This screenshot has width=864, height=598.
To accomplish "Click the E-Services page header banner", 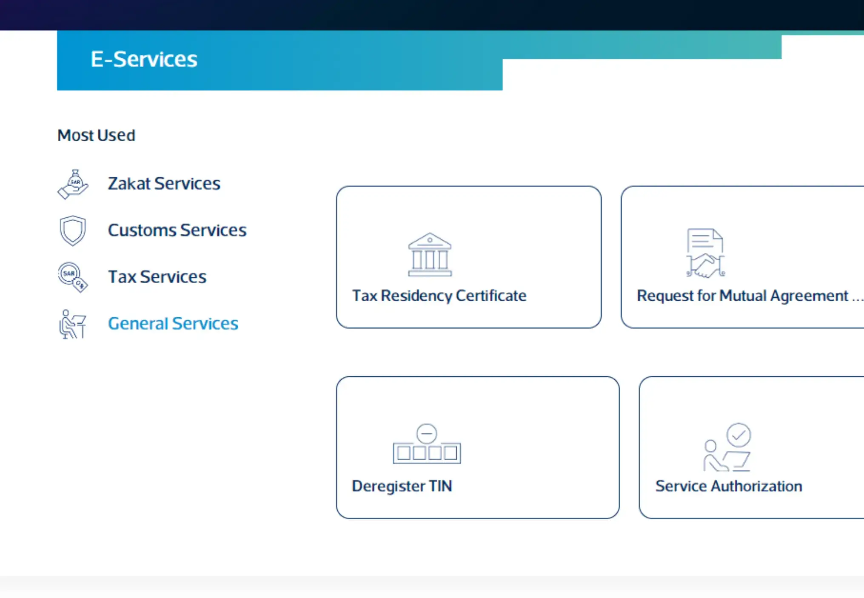I will [x=144, y=59].
